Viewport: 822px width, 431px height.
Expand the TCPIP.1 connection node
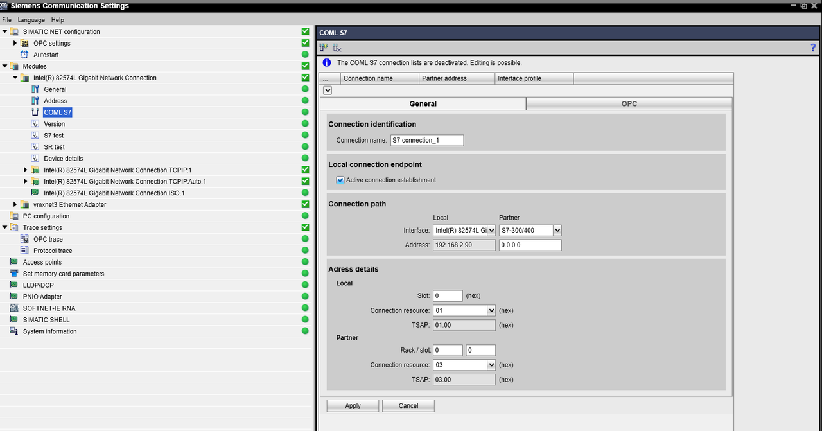[x=26, y=170]
